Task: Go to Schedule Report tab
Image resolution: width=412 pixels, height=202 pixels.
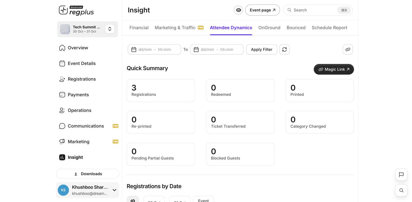Action: coord(329,28)
